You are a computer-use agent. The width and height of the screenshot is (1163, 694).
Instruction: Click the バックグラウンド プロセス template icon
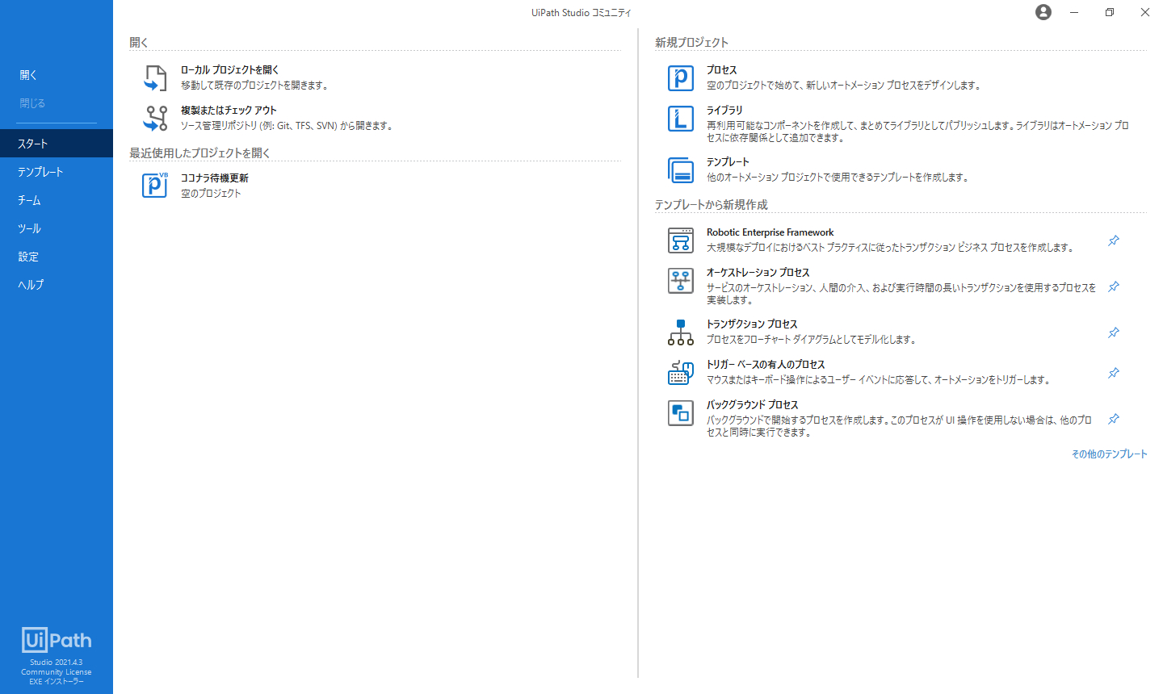click(x=681, y=413)
